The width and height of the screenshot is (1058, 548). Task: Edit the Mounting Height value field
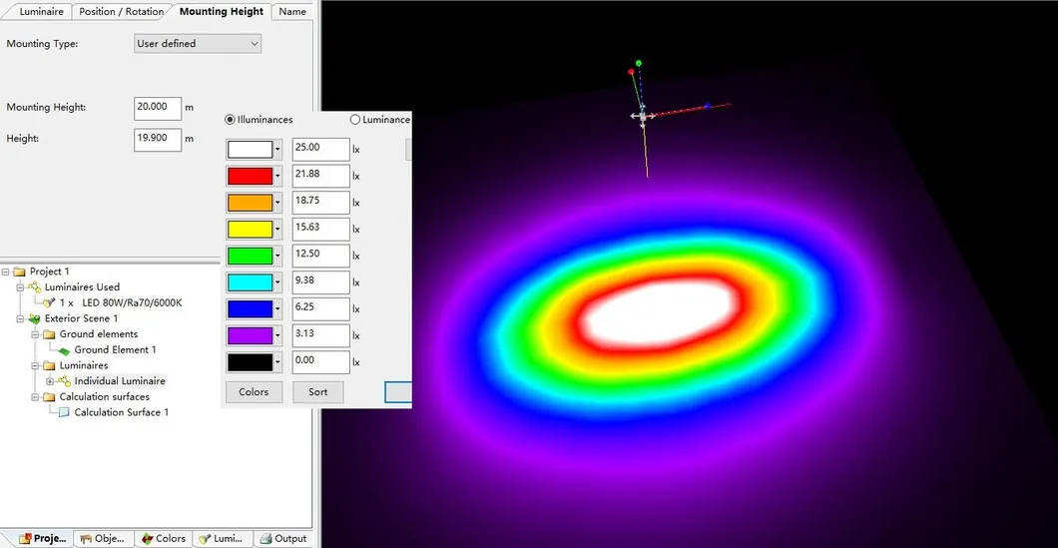(158, 108)
